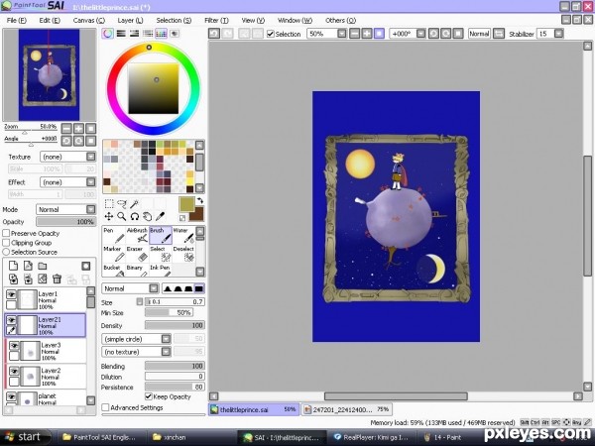The image size is (595, 446).
Task: Open RealPlayer taskbar button
Action: 371,437
